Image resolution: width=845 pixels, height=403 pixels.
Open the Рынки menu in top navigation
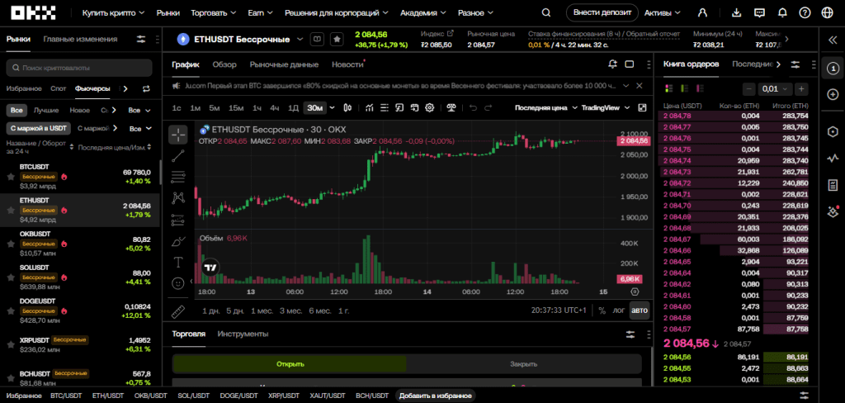click(168, 12)
